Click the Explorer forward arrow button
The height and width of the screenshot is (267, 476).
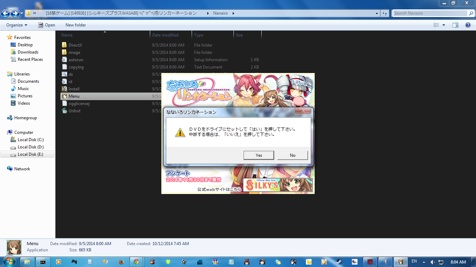pyautogui.click(x=15, y=13)
